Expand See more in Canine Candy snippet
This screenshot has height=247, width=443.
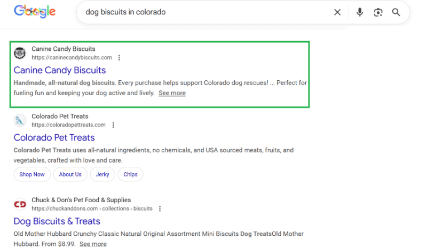click(172, 93)
